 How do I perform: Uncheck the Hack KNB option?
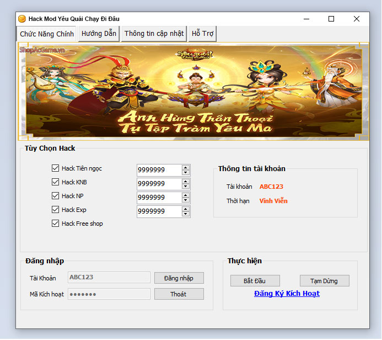coord(55,182)
